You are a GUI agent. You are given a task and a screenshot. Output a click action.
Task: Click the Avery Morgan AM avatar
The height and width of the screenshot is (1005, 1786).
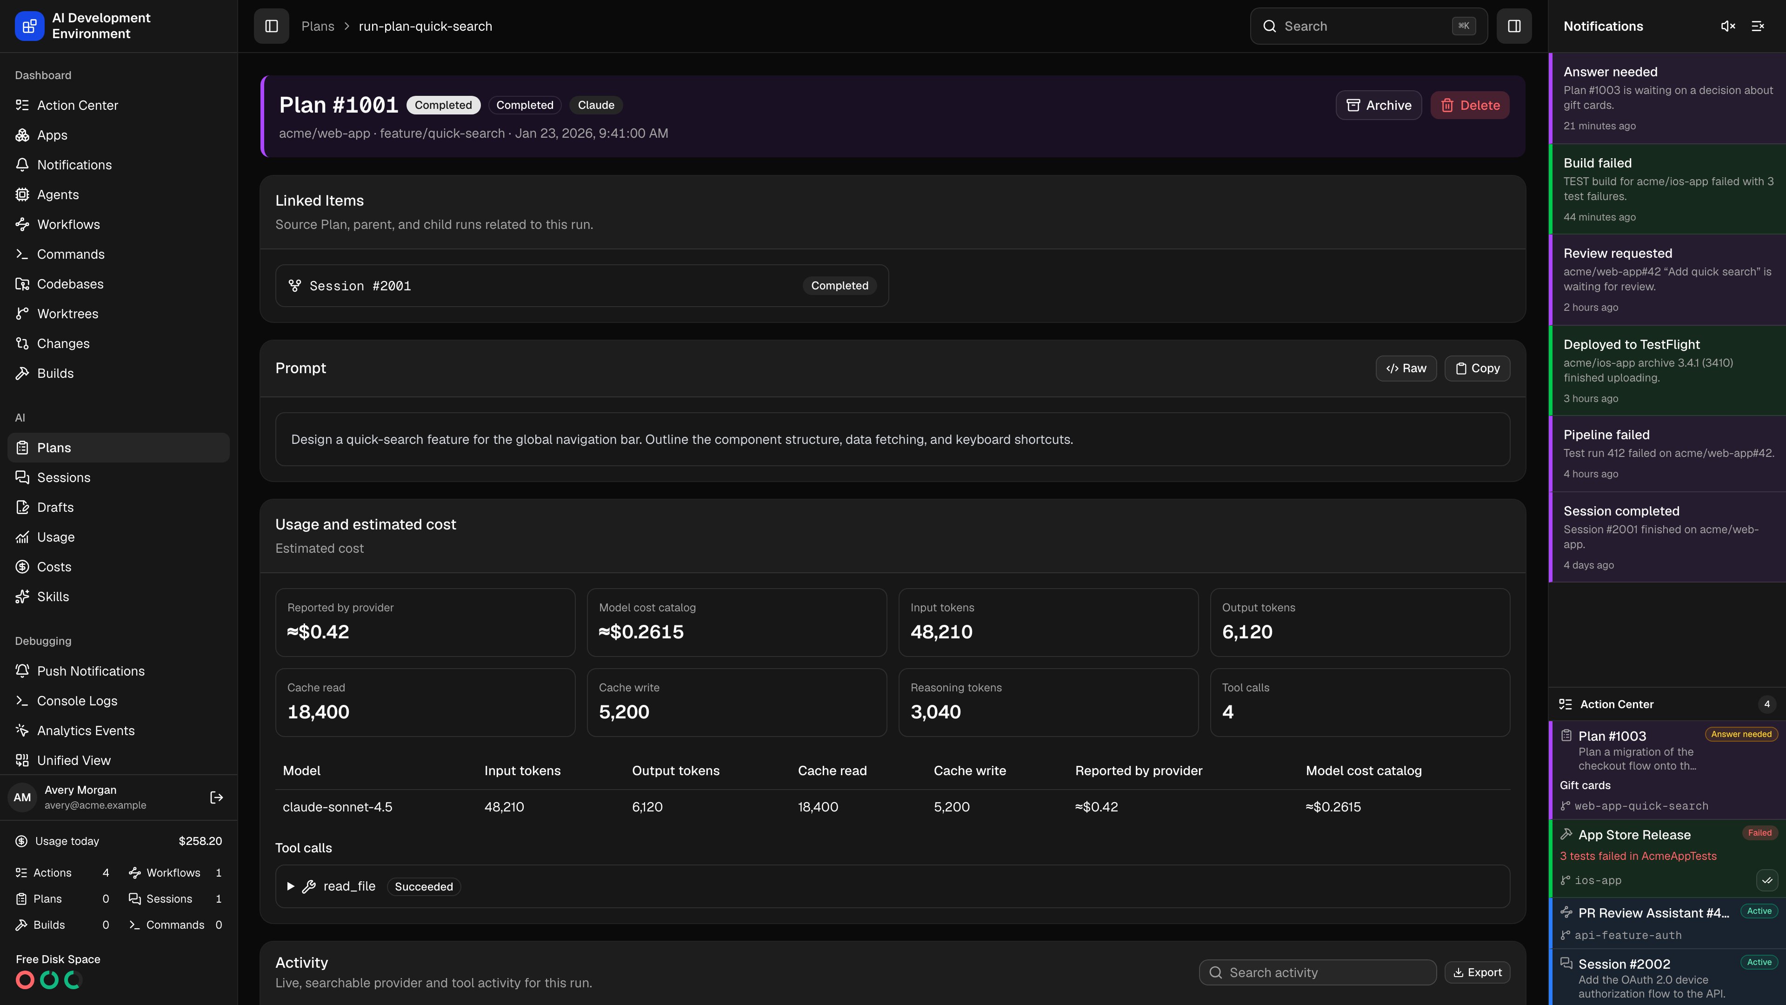22,797
